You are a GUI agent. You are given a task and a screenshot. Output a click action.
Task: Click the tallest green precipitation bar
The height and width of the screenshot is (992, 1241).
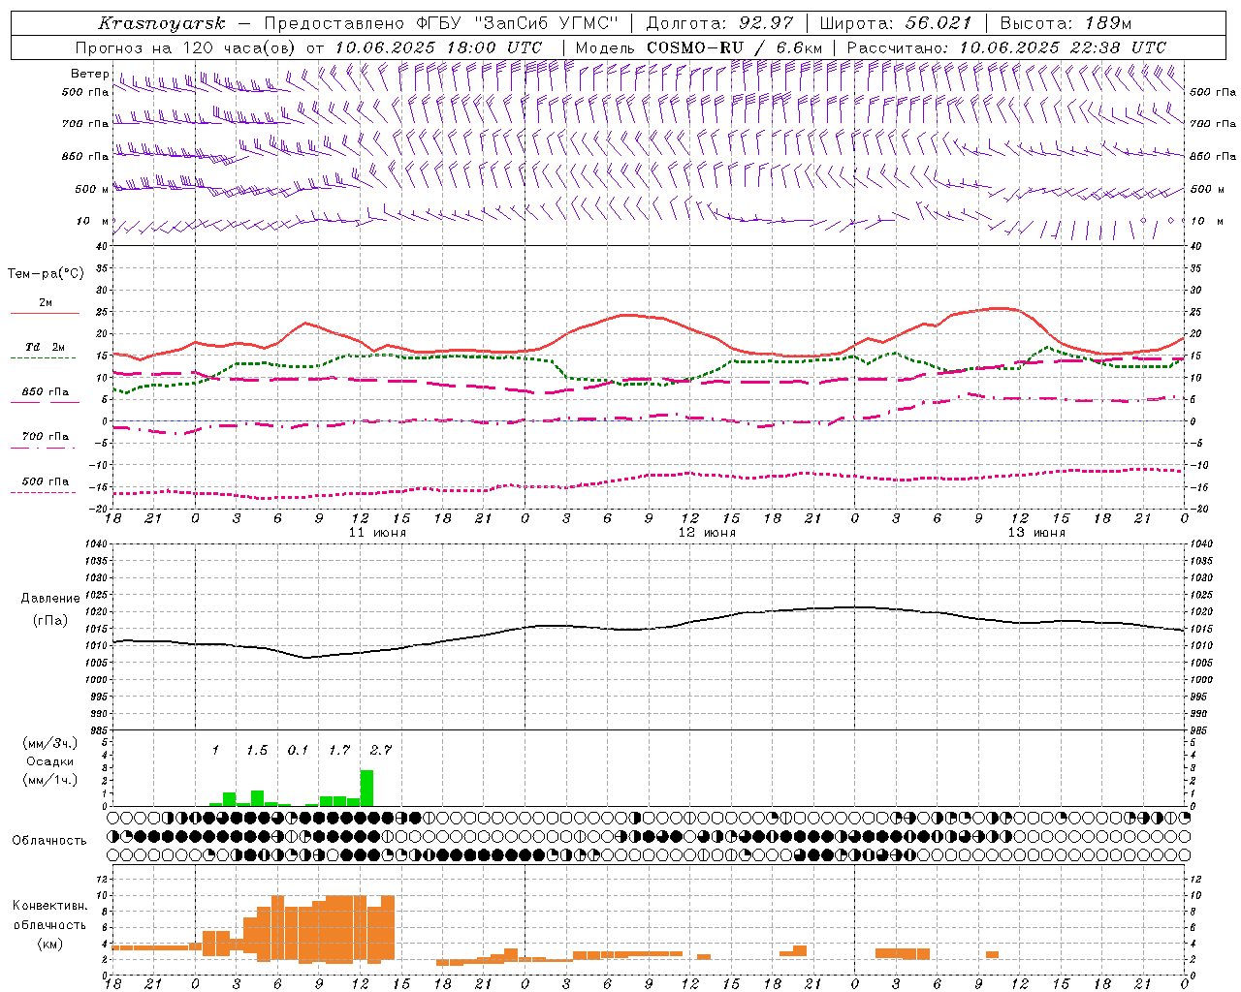[x=366, y=789]
